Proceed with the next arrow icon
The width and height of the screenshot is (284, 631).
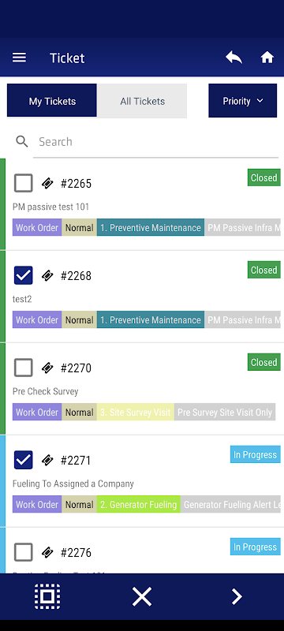point(237,596)
